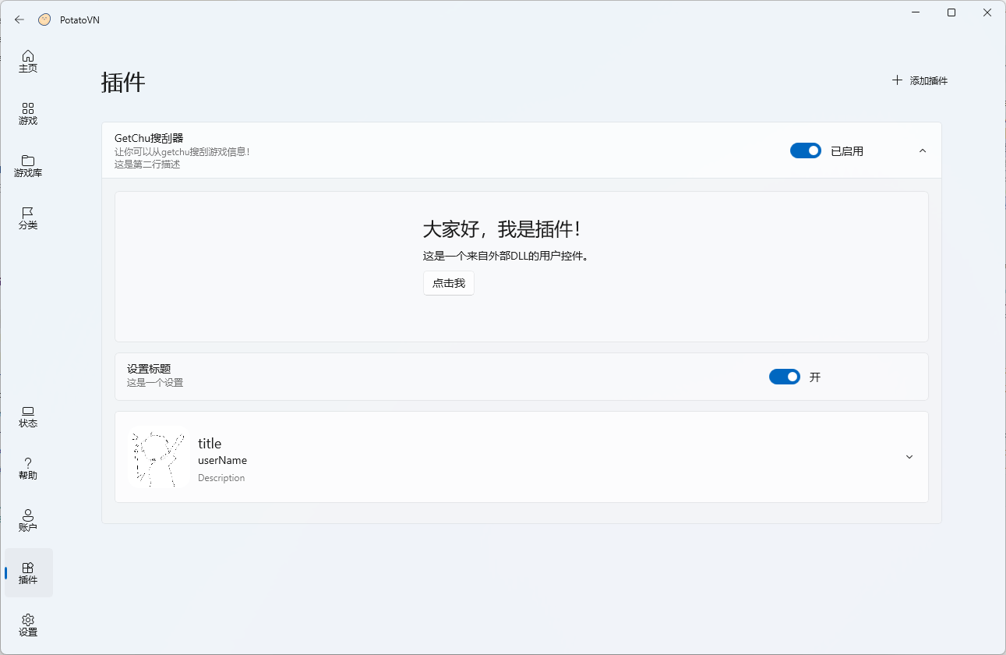Expand the title userName card
The width and height of the screenshot is (1006, 655).
tap(909, 457)
